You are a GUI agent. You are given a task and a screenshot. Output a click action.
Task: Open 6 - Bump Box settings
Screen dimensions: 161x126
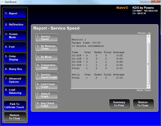(x=15, y=69)
